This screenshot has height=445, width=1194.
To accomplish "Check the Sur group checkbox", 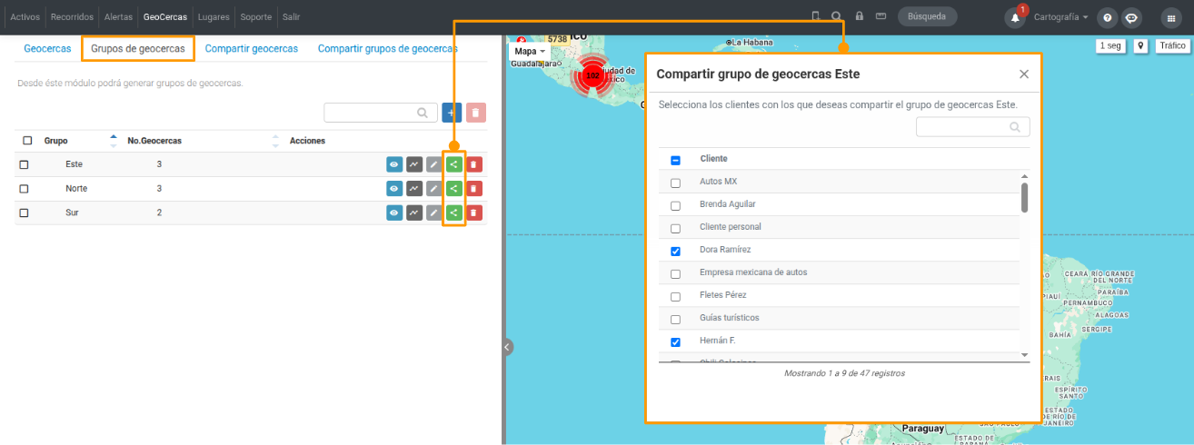I will [24, 213].
